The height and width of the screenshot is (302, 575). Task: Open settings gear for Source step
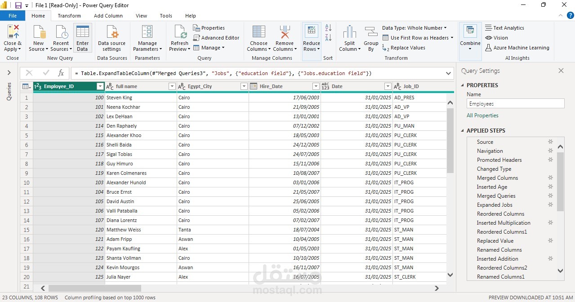(x=550, y=142)
